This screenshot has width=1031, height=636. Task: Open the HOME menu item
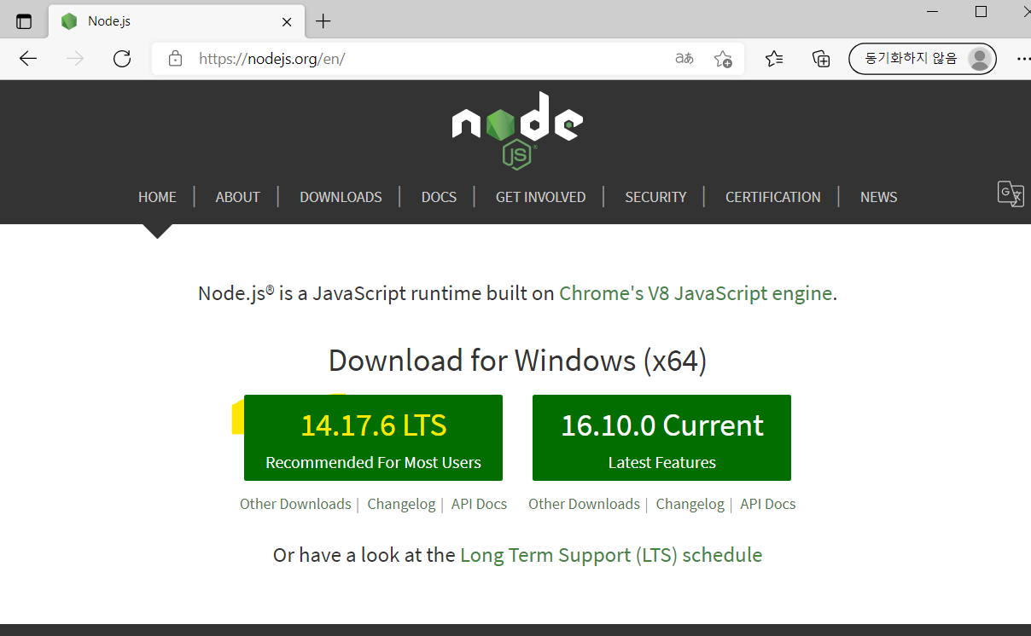coord(157,197)
